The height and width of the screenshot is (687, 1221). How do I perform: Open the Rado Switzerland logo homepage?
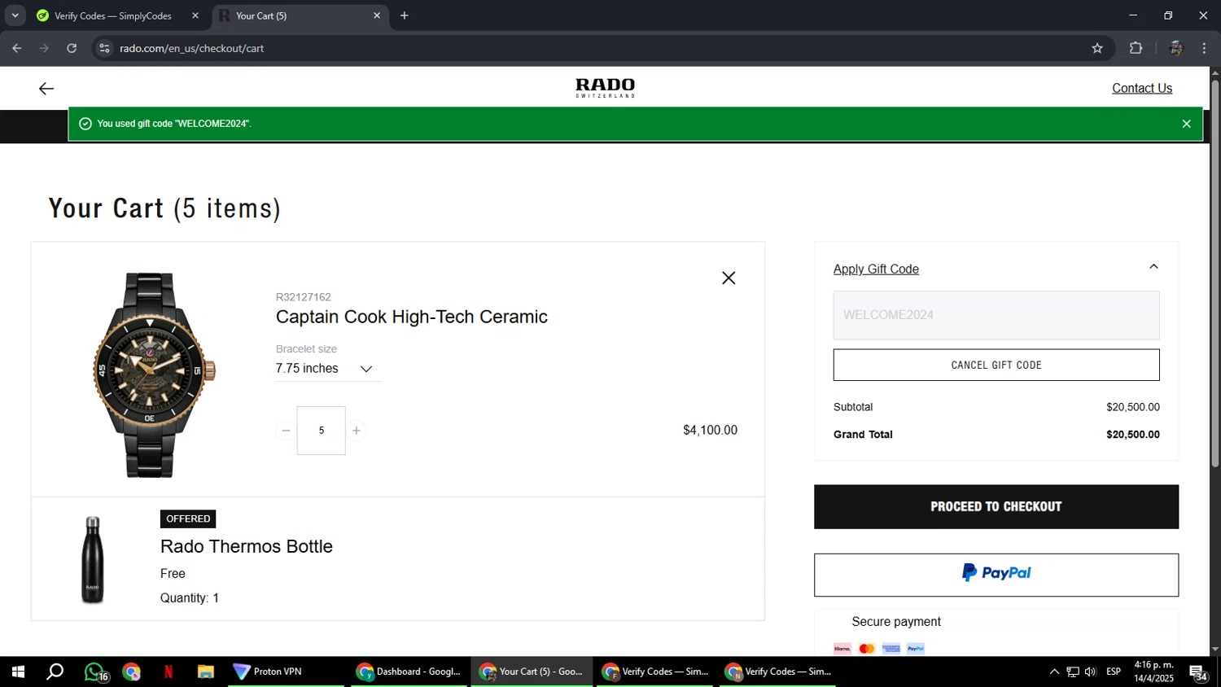pos(605,88)
